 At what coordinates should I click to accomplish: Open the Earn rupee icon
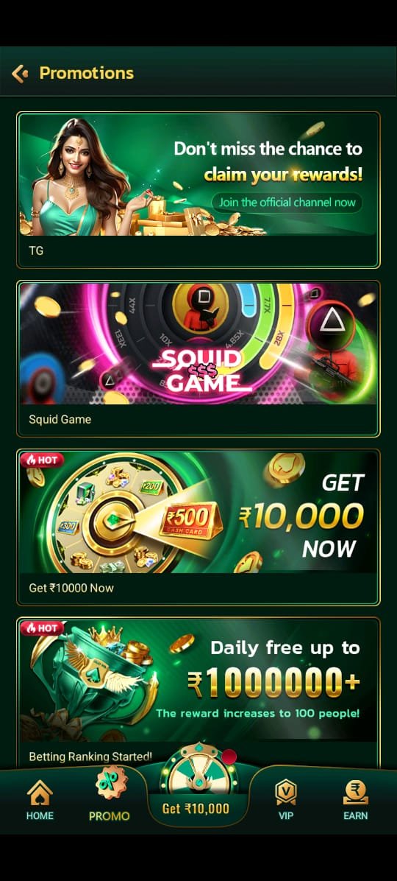(356, 793)
